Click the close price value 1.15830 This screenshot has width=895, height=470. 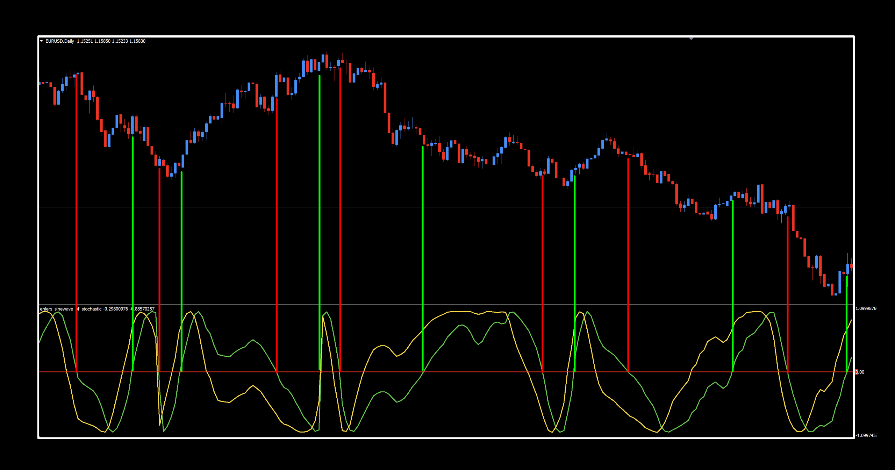(x=137, y=41)
